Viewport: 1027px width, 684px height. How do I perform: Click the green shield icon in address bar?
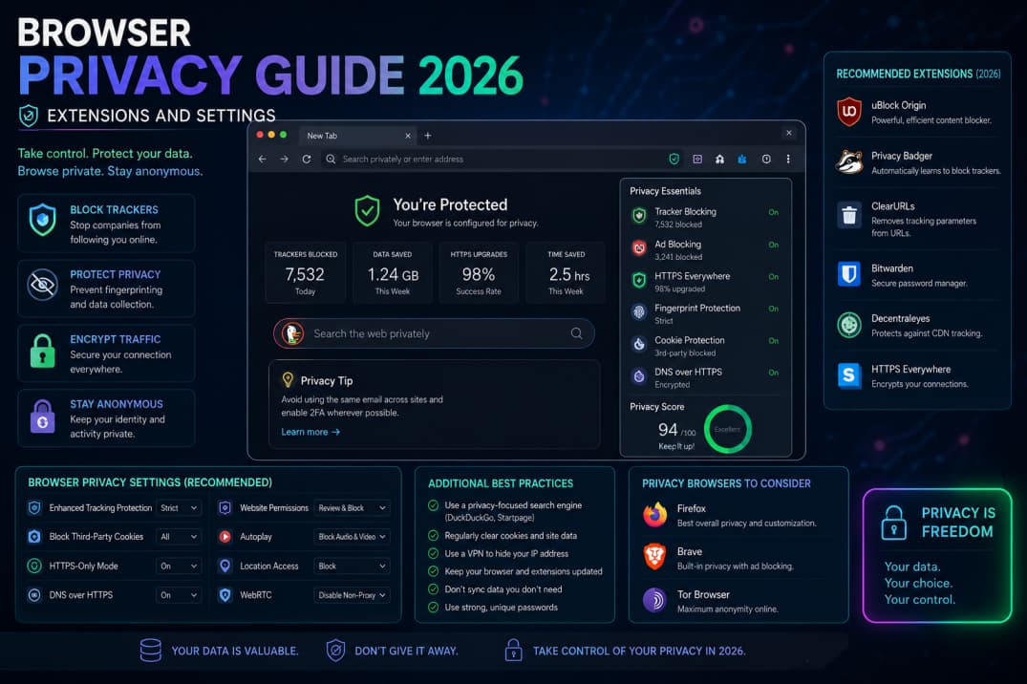pos(674,159)
